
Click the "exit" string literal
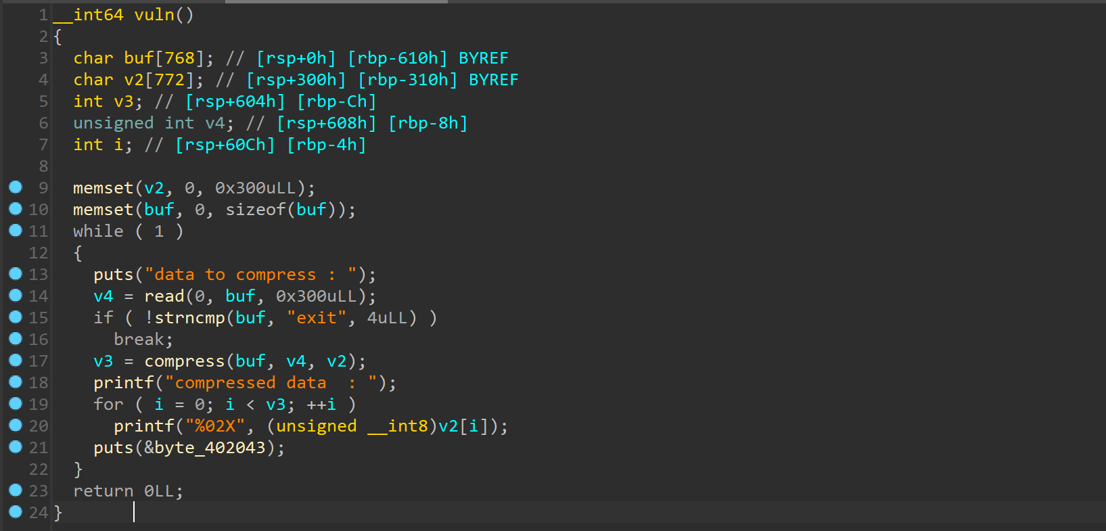click(316, 318)
